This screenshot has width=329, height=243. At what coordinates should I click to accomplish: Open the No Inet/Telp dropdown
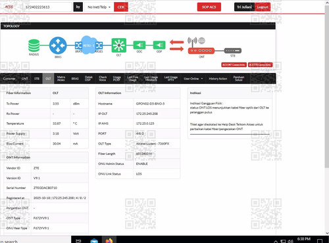point(99,7)
